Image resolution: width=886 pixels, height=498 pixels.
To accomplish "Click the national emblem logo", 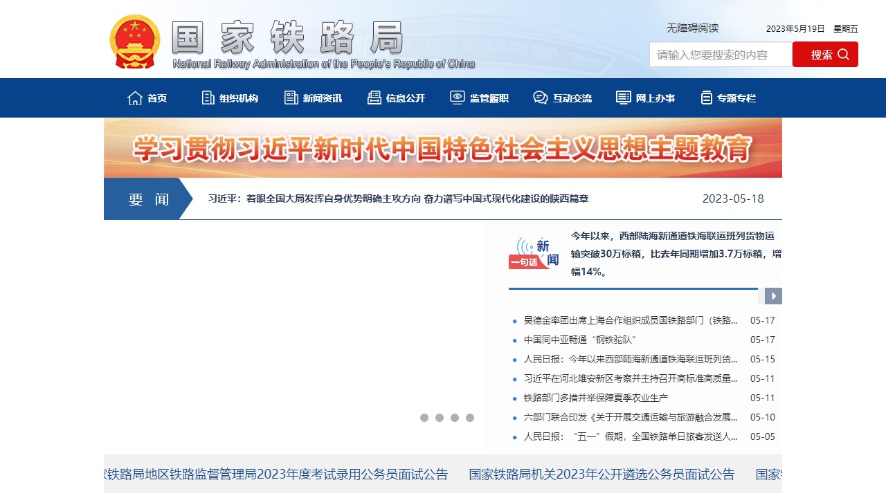I will tap(135, 41).
